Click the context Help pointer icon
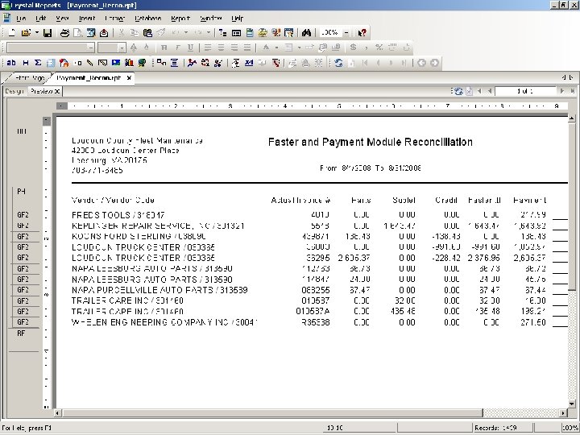 [x=362, y=33]
